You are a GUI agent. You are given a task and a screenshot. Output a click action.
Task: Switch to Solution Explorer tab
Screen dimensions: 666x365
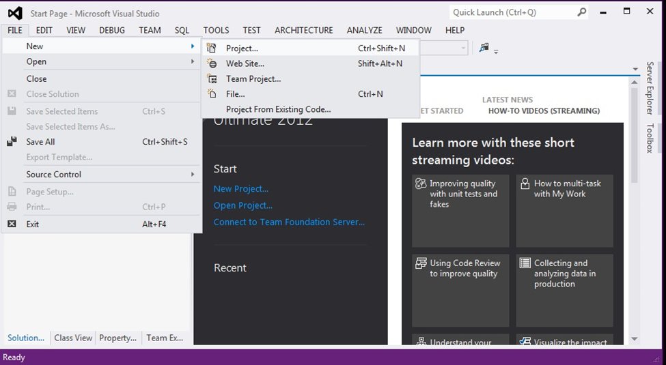(26, 338)
